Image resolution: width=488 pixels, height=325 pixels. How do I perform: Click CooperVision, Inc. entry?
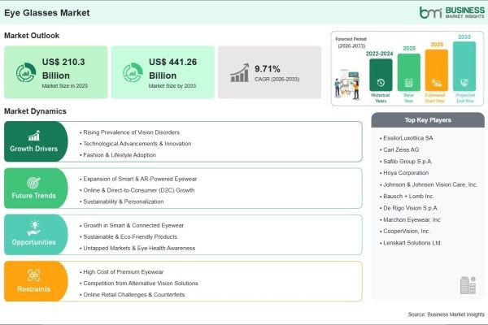[407, 231]
